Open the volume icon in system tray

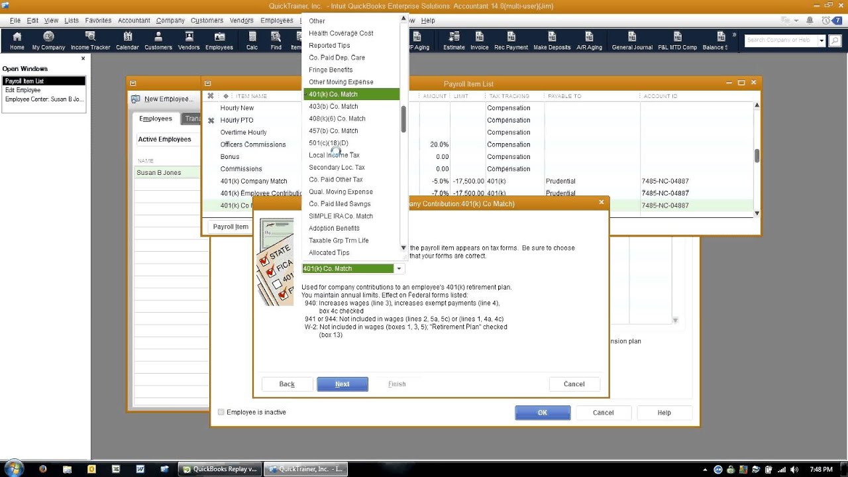pos(794,469)
